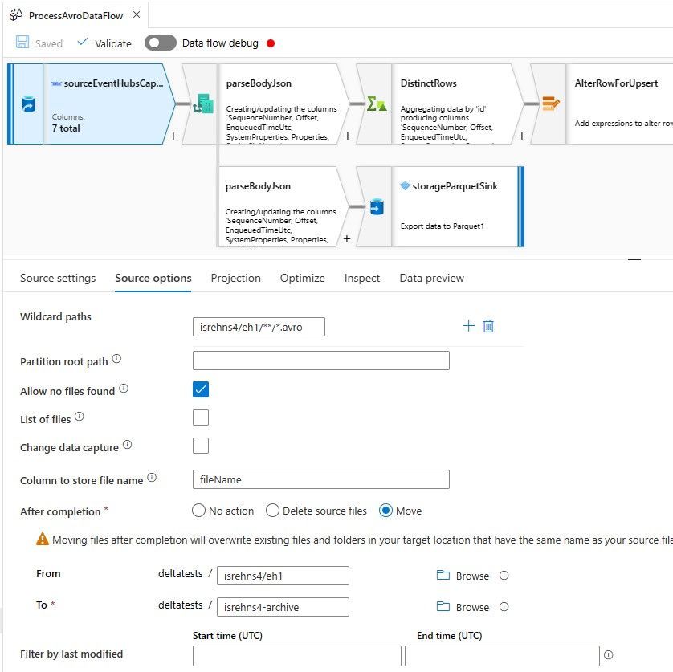Select the sourceEventHubsCap source icon
Image resolution: width=673 pixels, height=672 pixels.
pyautogui.click(x=28, y=104)
